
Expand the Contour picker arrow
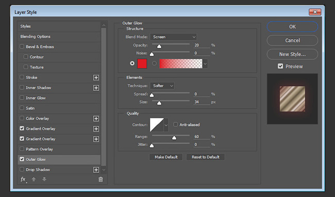[166, 125]
